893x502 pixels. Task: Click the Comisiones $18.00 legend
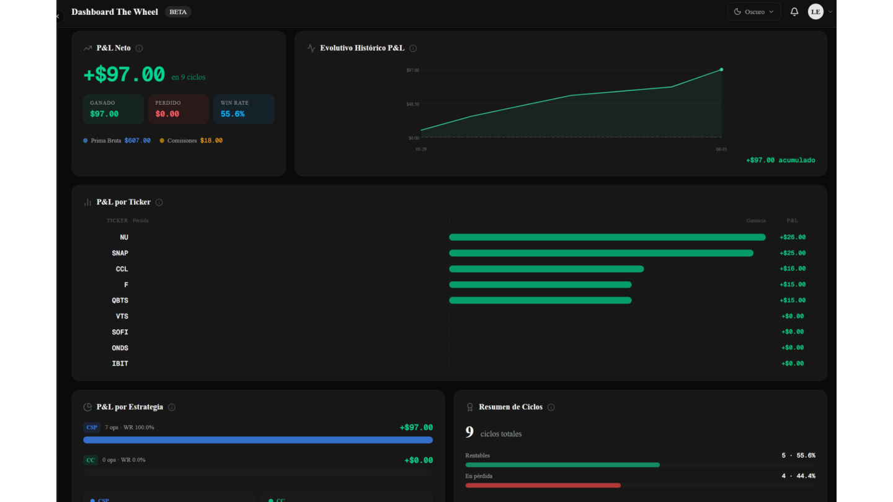coord(191,141)
